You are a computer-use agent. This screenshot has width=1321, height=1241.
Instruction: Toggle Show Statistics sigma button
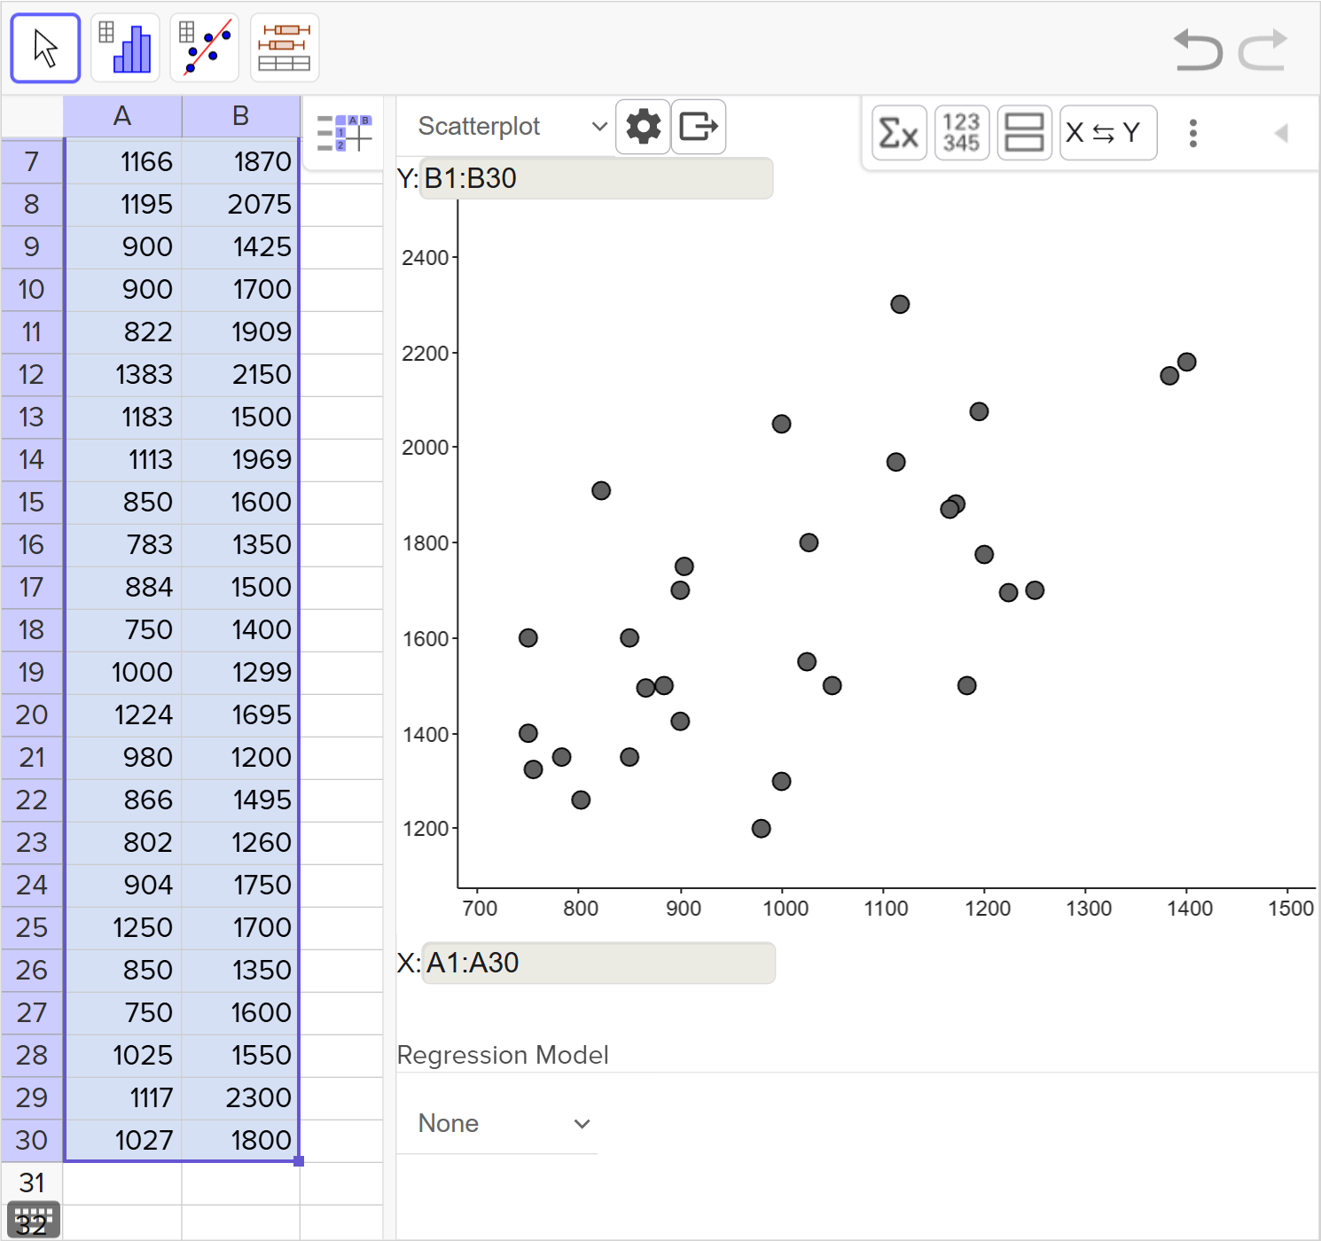coord(899,133)
